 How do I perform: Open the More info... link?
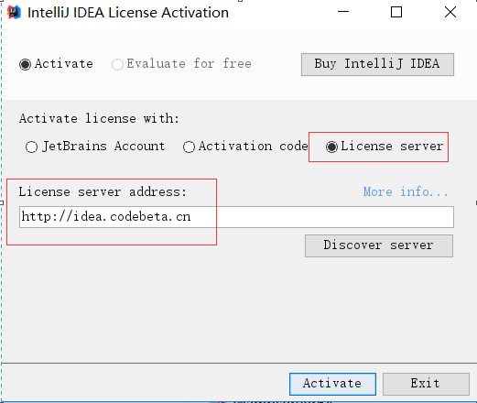[406, 191]
